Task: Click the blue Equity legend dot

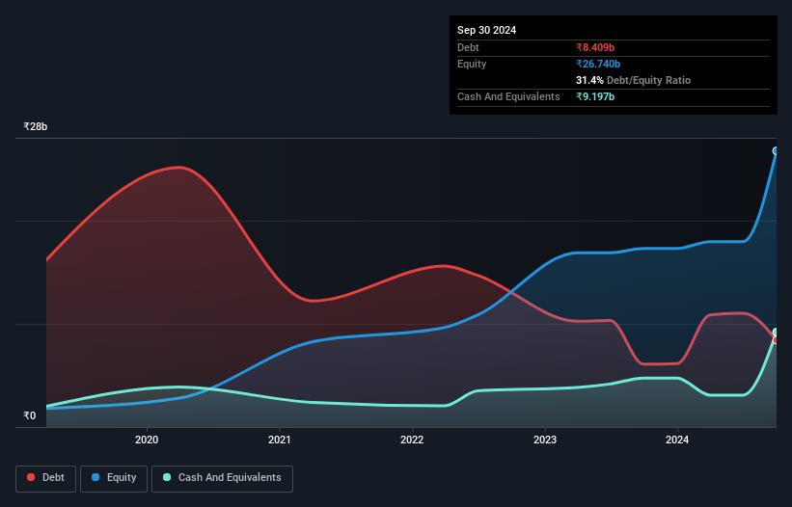Action: [x=96, y=477]
